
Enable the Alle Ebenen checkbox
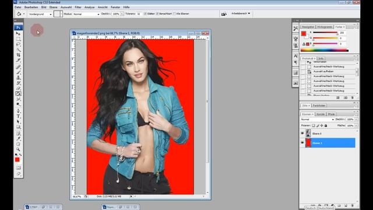point(174,14)
